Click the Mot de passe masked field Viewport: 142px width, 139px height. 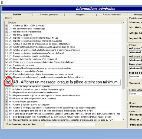click(x=136, y=77)
